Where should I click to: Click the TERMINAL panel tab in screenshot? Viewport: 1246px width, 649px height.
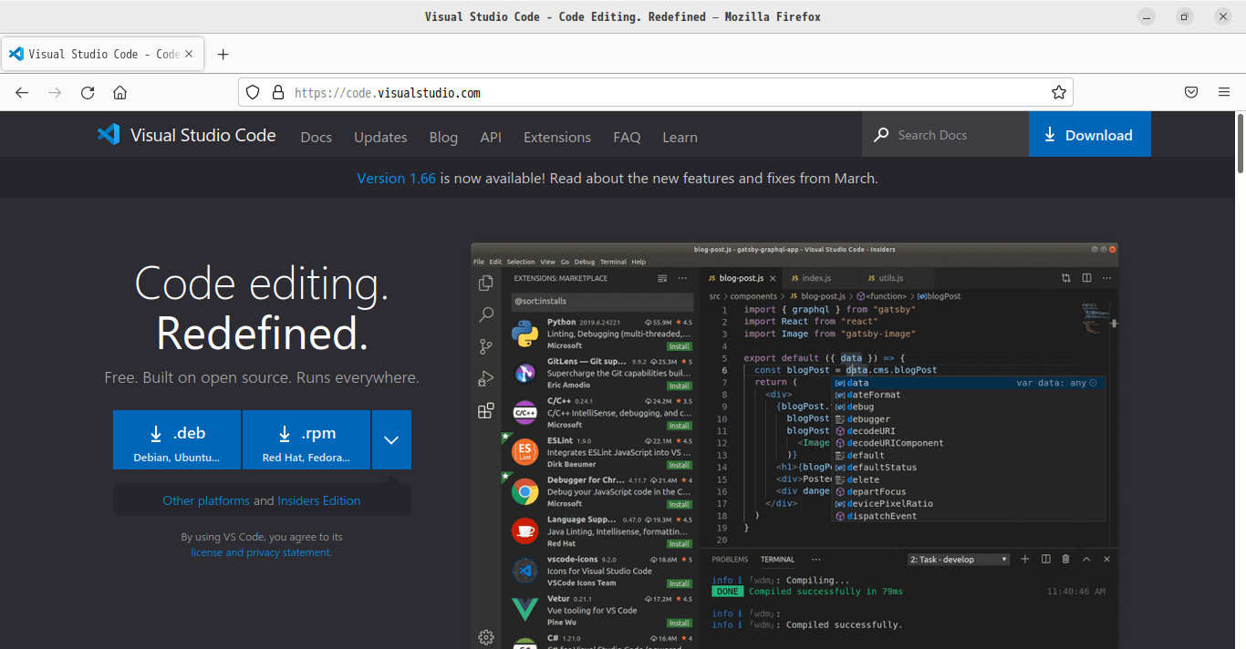(x=777, y=560)
